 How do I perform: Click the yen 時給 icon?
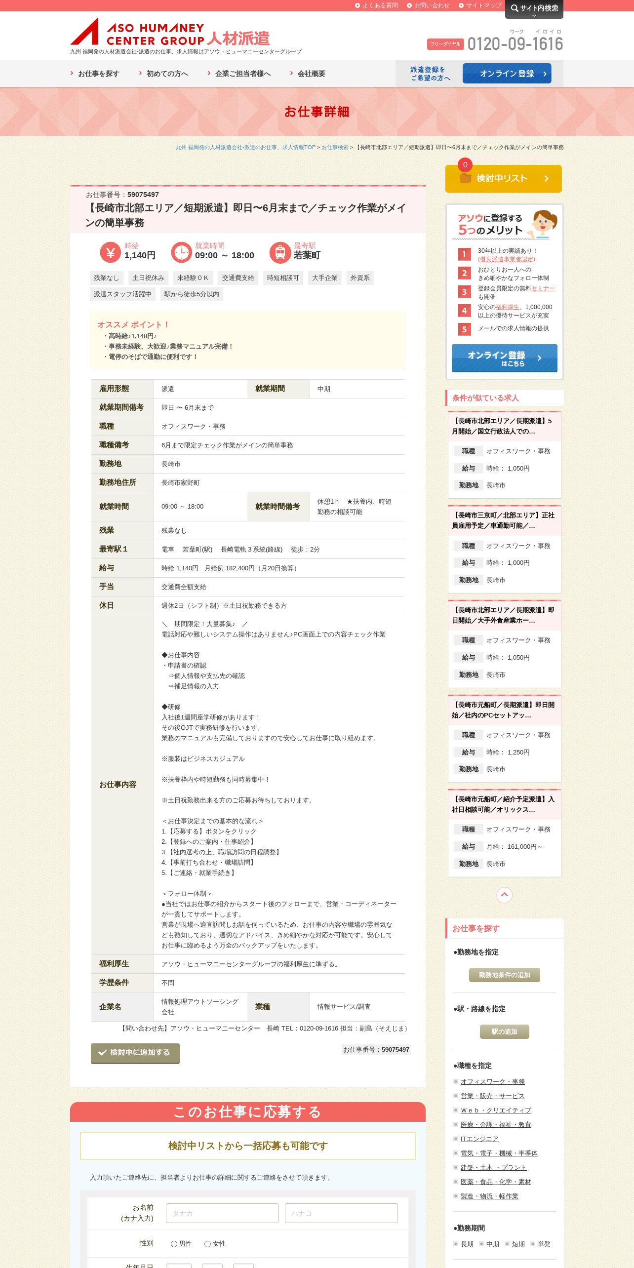coord(111,252)
